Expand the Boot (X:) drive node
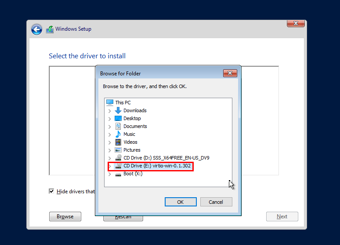The height and width of the screenshot is (245, 340). coord(110,174)
